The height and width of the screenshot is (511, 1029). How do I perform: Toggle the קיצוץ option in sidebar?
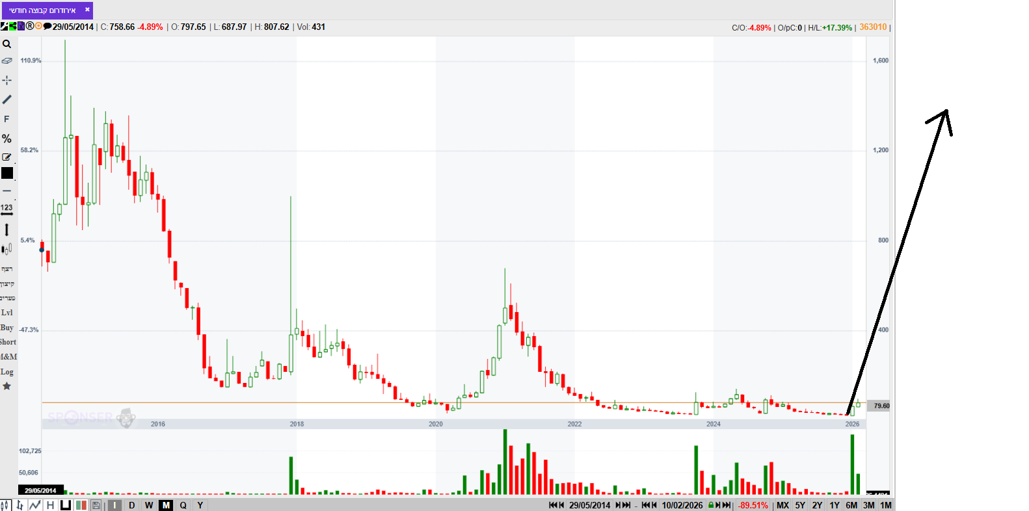(7, 283)
